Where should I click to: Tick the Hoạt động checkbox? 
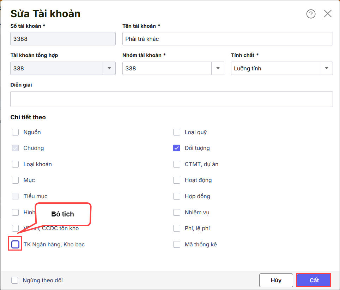pos(177,180)
